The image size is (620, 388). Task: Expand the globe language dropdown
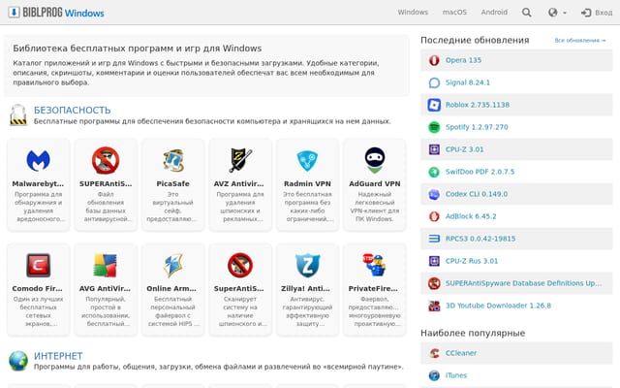point(557,13)
